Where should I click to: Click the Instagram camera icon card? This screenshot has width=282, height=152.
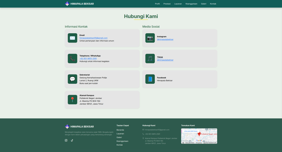point(150,38)
